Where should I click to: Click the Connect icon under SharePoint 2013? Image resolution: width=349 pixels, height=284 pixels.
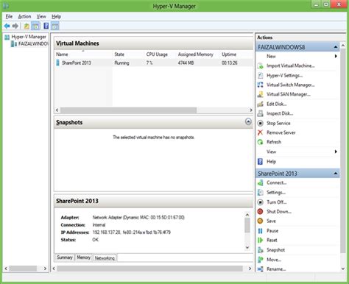[x=260, y=182]
